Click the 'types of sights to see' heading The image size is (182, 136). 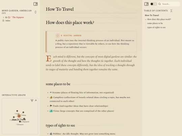point(60,126)
